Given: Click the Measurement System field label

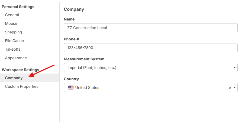Looking at the screenshot, I should (84, 59).
